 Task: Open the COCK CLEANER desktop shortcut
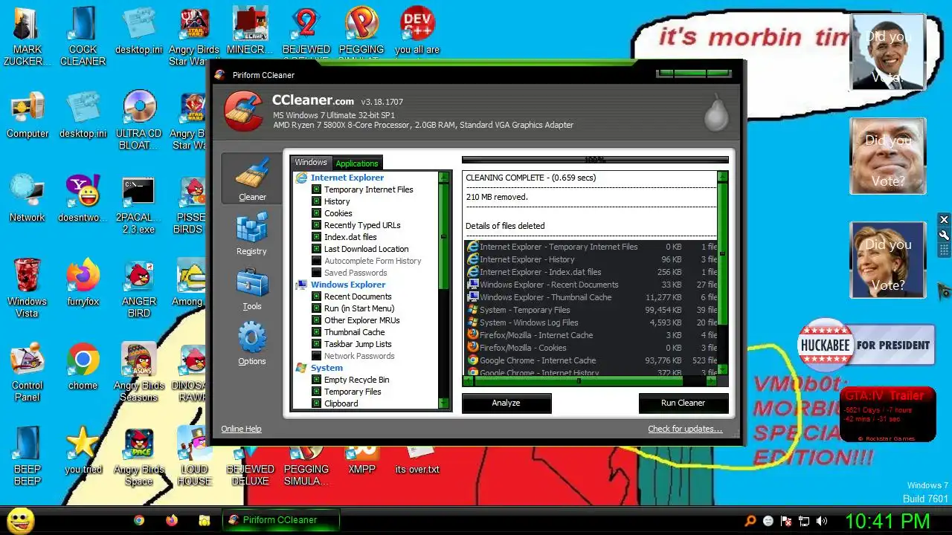pos(83,36)
